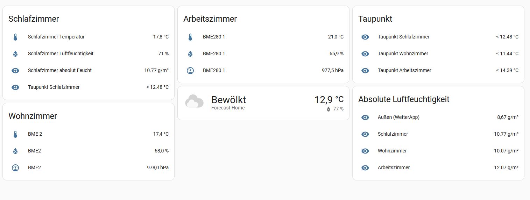Click the eye icon for Taupunkt Arbeitszimmer
Viewport: 530px width, 200px height.
pos(365,71)
